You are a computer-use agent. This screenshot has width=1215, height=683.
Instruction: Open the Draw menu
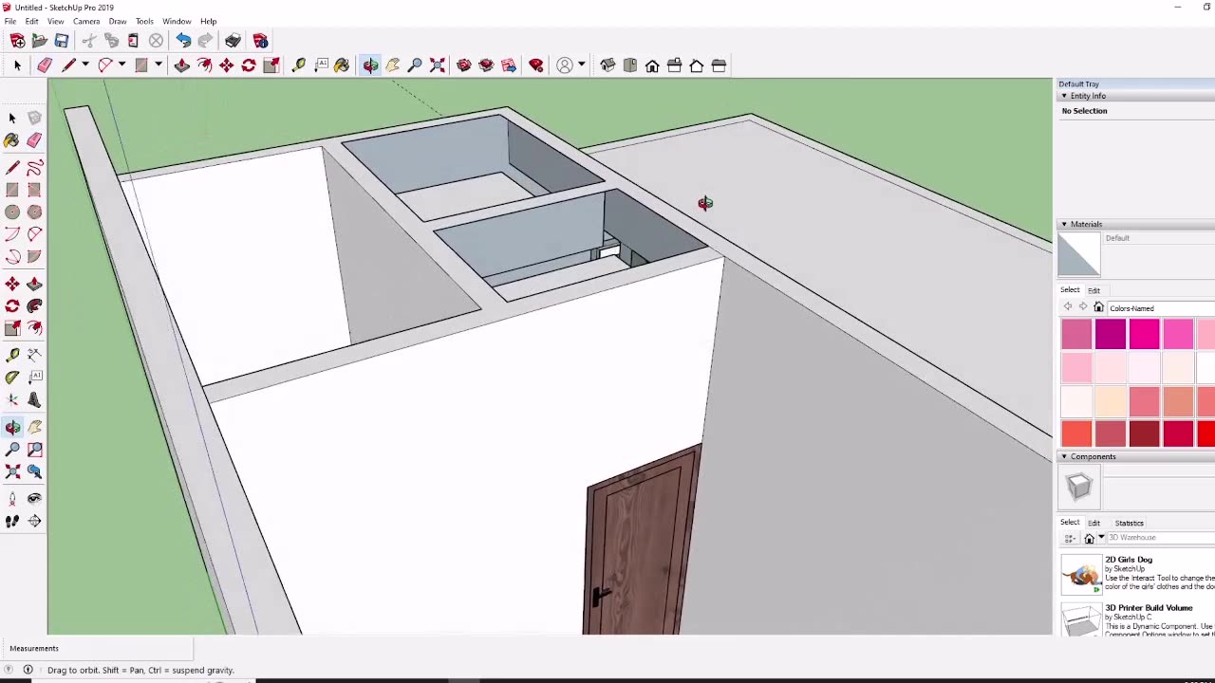pos(118,21)
